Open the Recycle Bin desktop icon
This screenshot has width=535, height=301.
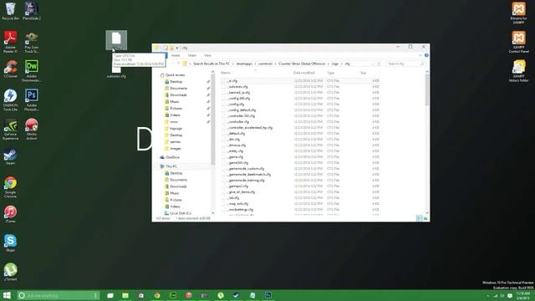(11, 11)
